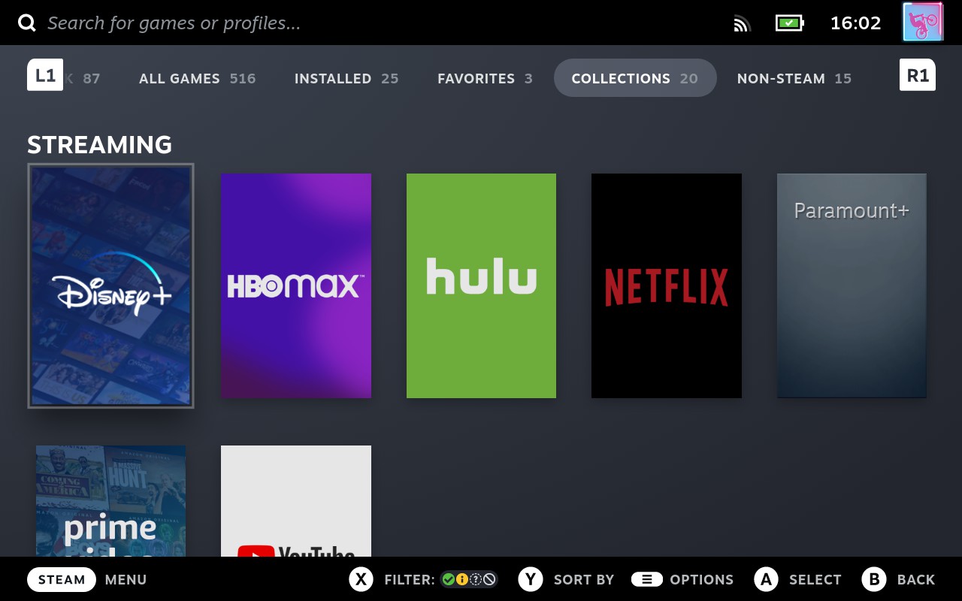Click the search magnifier icon
The height and width of the screenshot is (601, 962).
pyautogui.click(x=27, y=23)
